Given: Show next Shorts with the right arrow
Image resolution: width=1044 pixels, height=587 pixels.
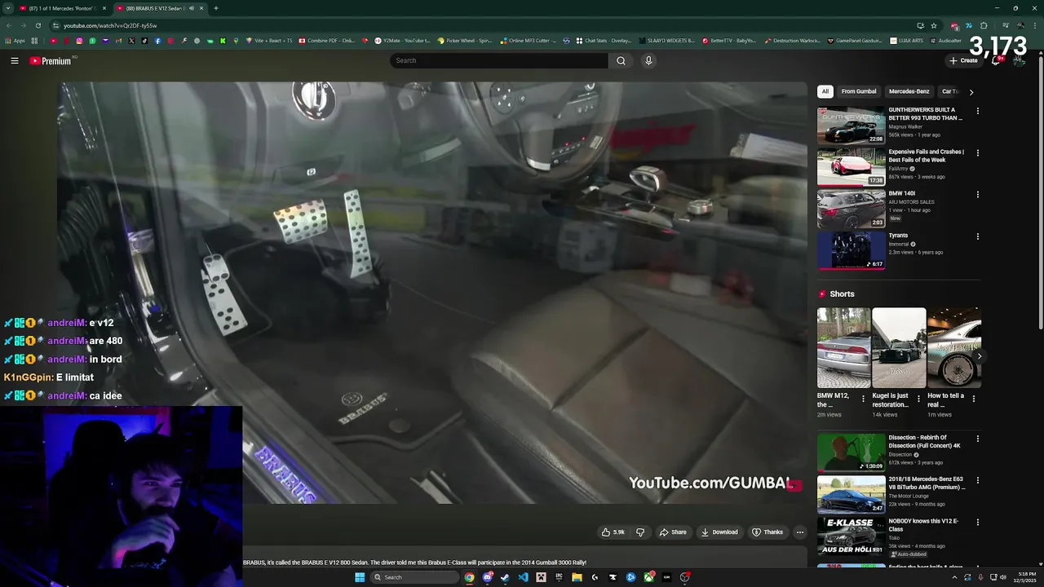Looking at the screenshot, I should pyautogui.click(x=979, y=356).
